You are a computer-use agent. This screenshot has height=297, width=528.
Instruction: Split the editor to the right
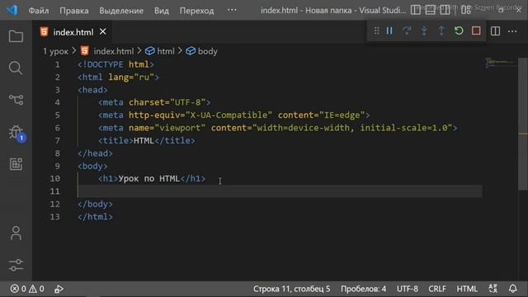(x=495, y=31)
